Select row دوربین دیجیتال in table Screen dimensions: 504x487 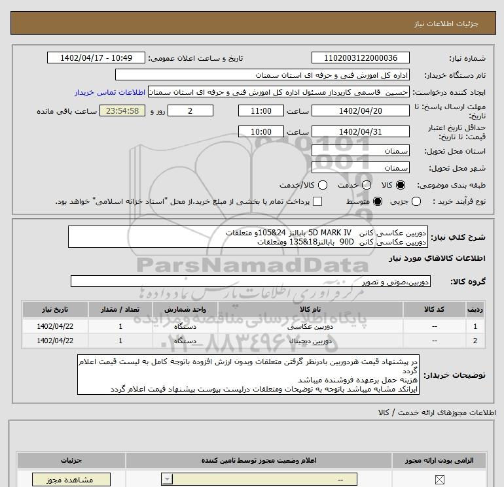pyautogui.click(x=253, y=341)
